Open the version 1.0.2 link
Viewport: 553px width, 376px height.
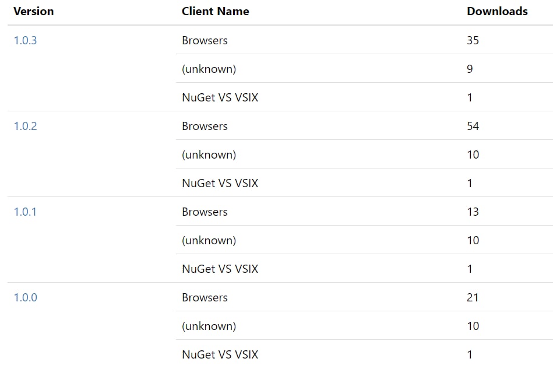pyautogui.click(x=25, y=126)
